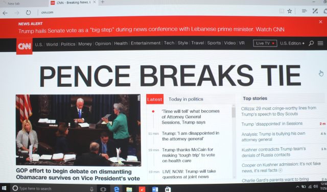Open Edge from the taskbar

tap(116, 189)
